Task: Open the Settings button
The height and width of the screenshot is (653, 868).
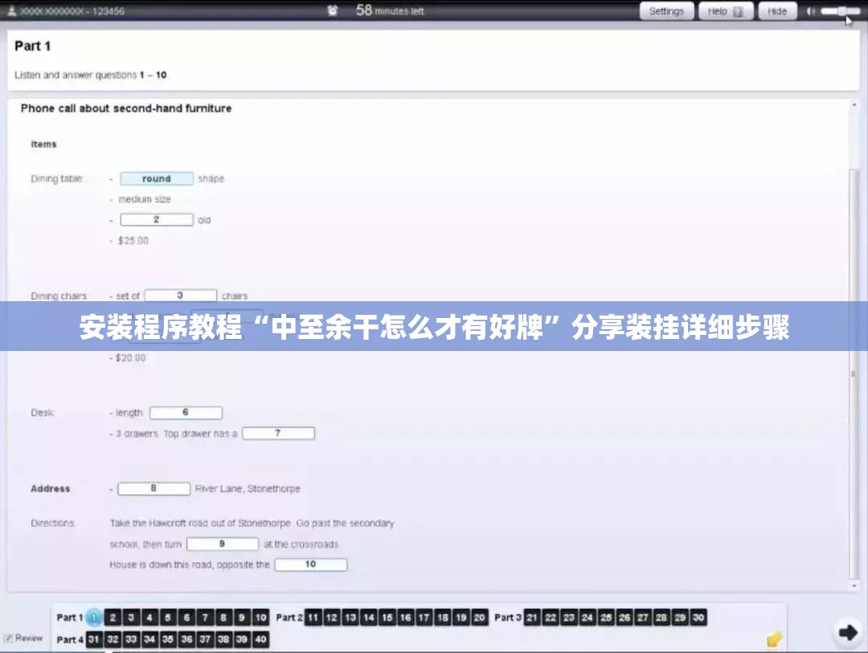Action: (x=666, y=11)
